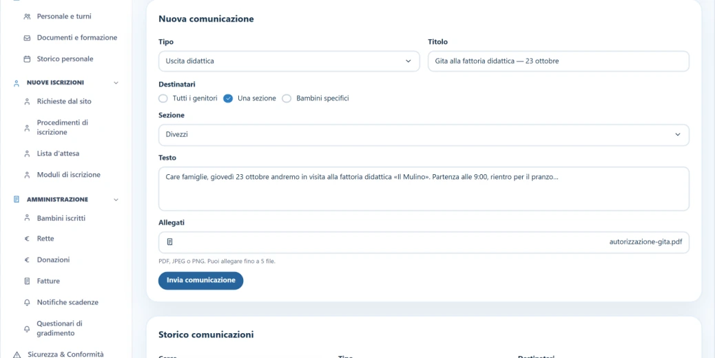Select the Bambini specifici radio option

pos(287,98)
